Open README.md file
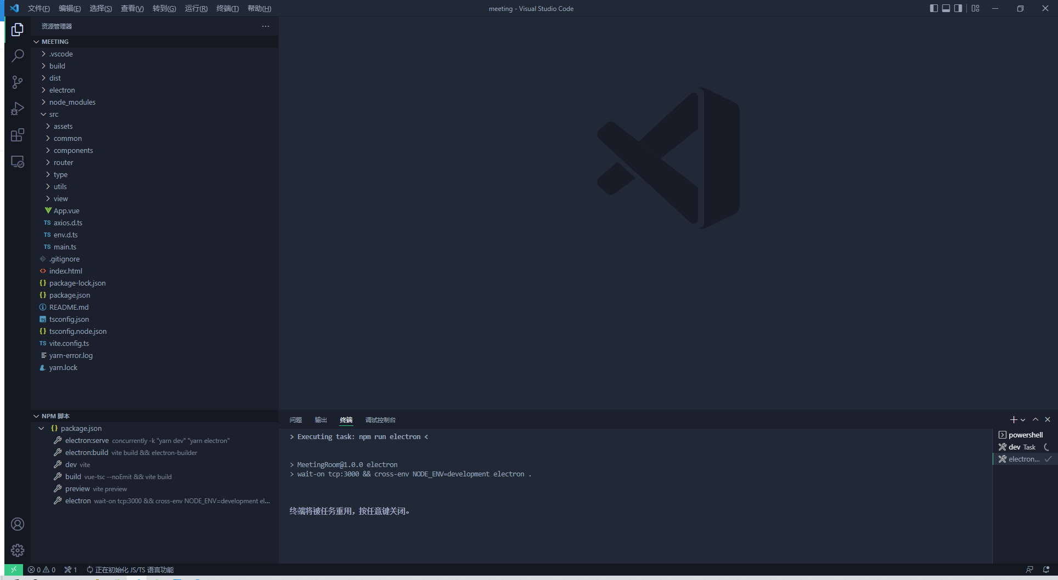 [x=155, y=307]
